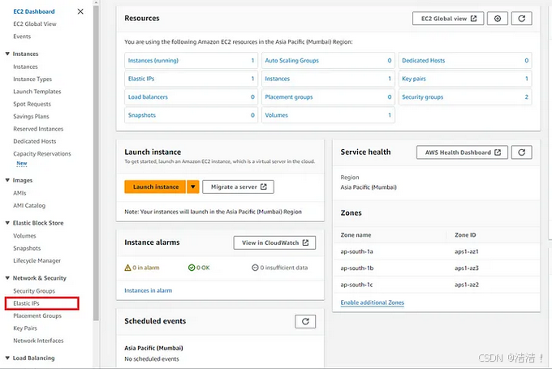Collapse the Images sidebar section
Screen dimensions: 552x369
tap(7, 180)
